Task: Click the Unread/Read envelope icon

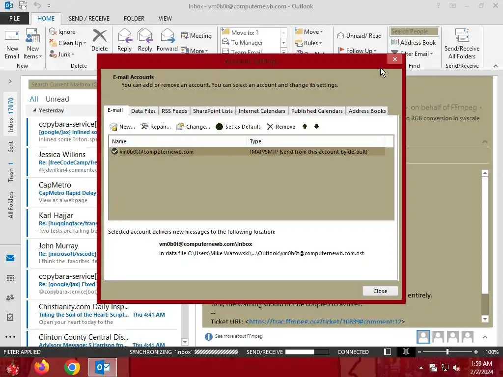Action: pyautogui.click(x=341, y=35)
